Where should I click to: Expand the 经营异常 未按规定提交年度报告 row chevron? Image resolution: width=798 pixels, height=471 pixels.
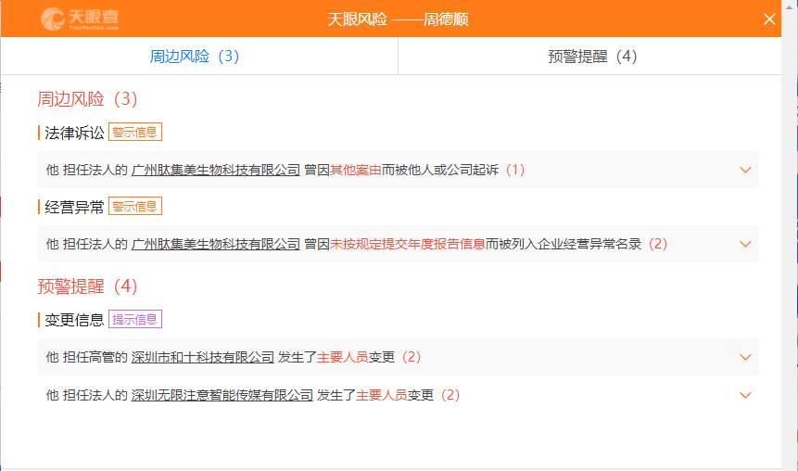coord(745,245)
